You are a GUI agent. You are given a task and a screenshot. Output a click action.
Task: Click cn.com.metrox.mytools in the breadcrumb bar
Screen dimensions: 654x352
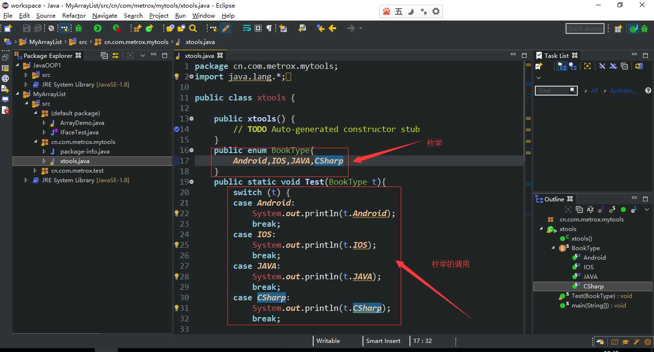tap(136, 42)
